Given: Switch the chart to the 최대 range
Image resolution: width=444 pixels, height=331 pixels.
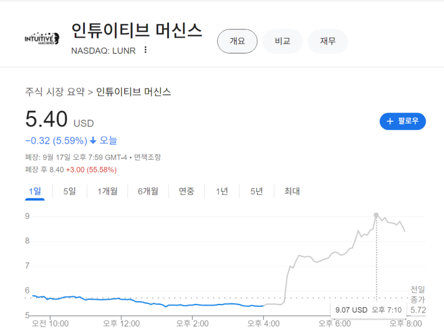Looking at the screenshot, I should [292, 191].
